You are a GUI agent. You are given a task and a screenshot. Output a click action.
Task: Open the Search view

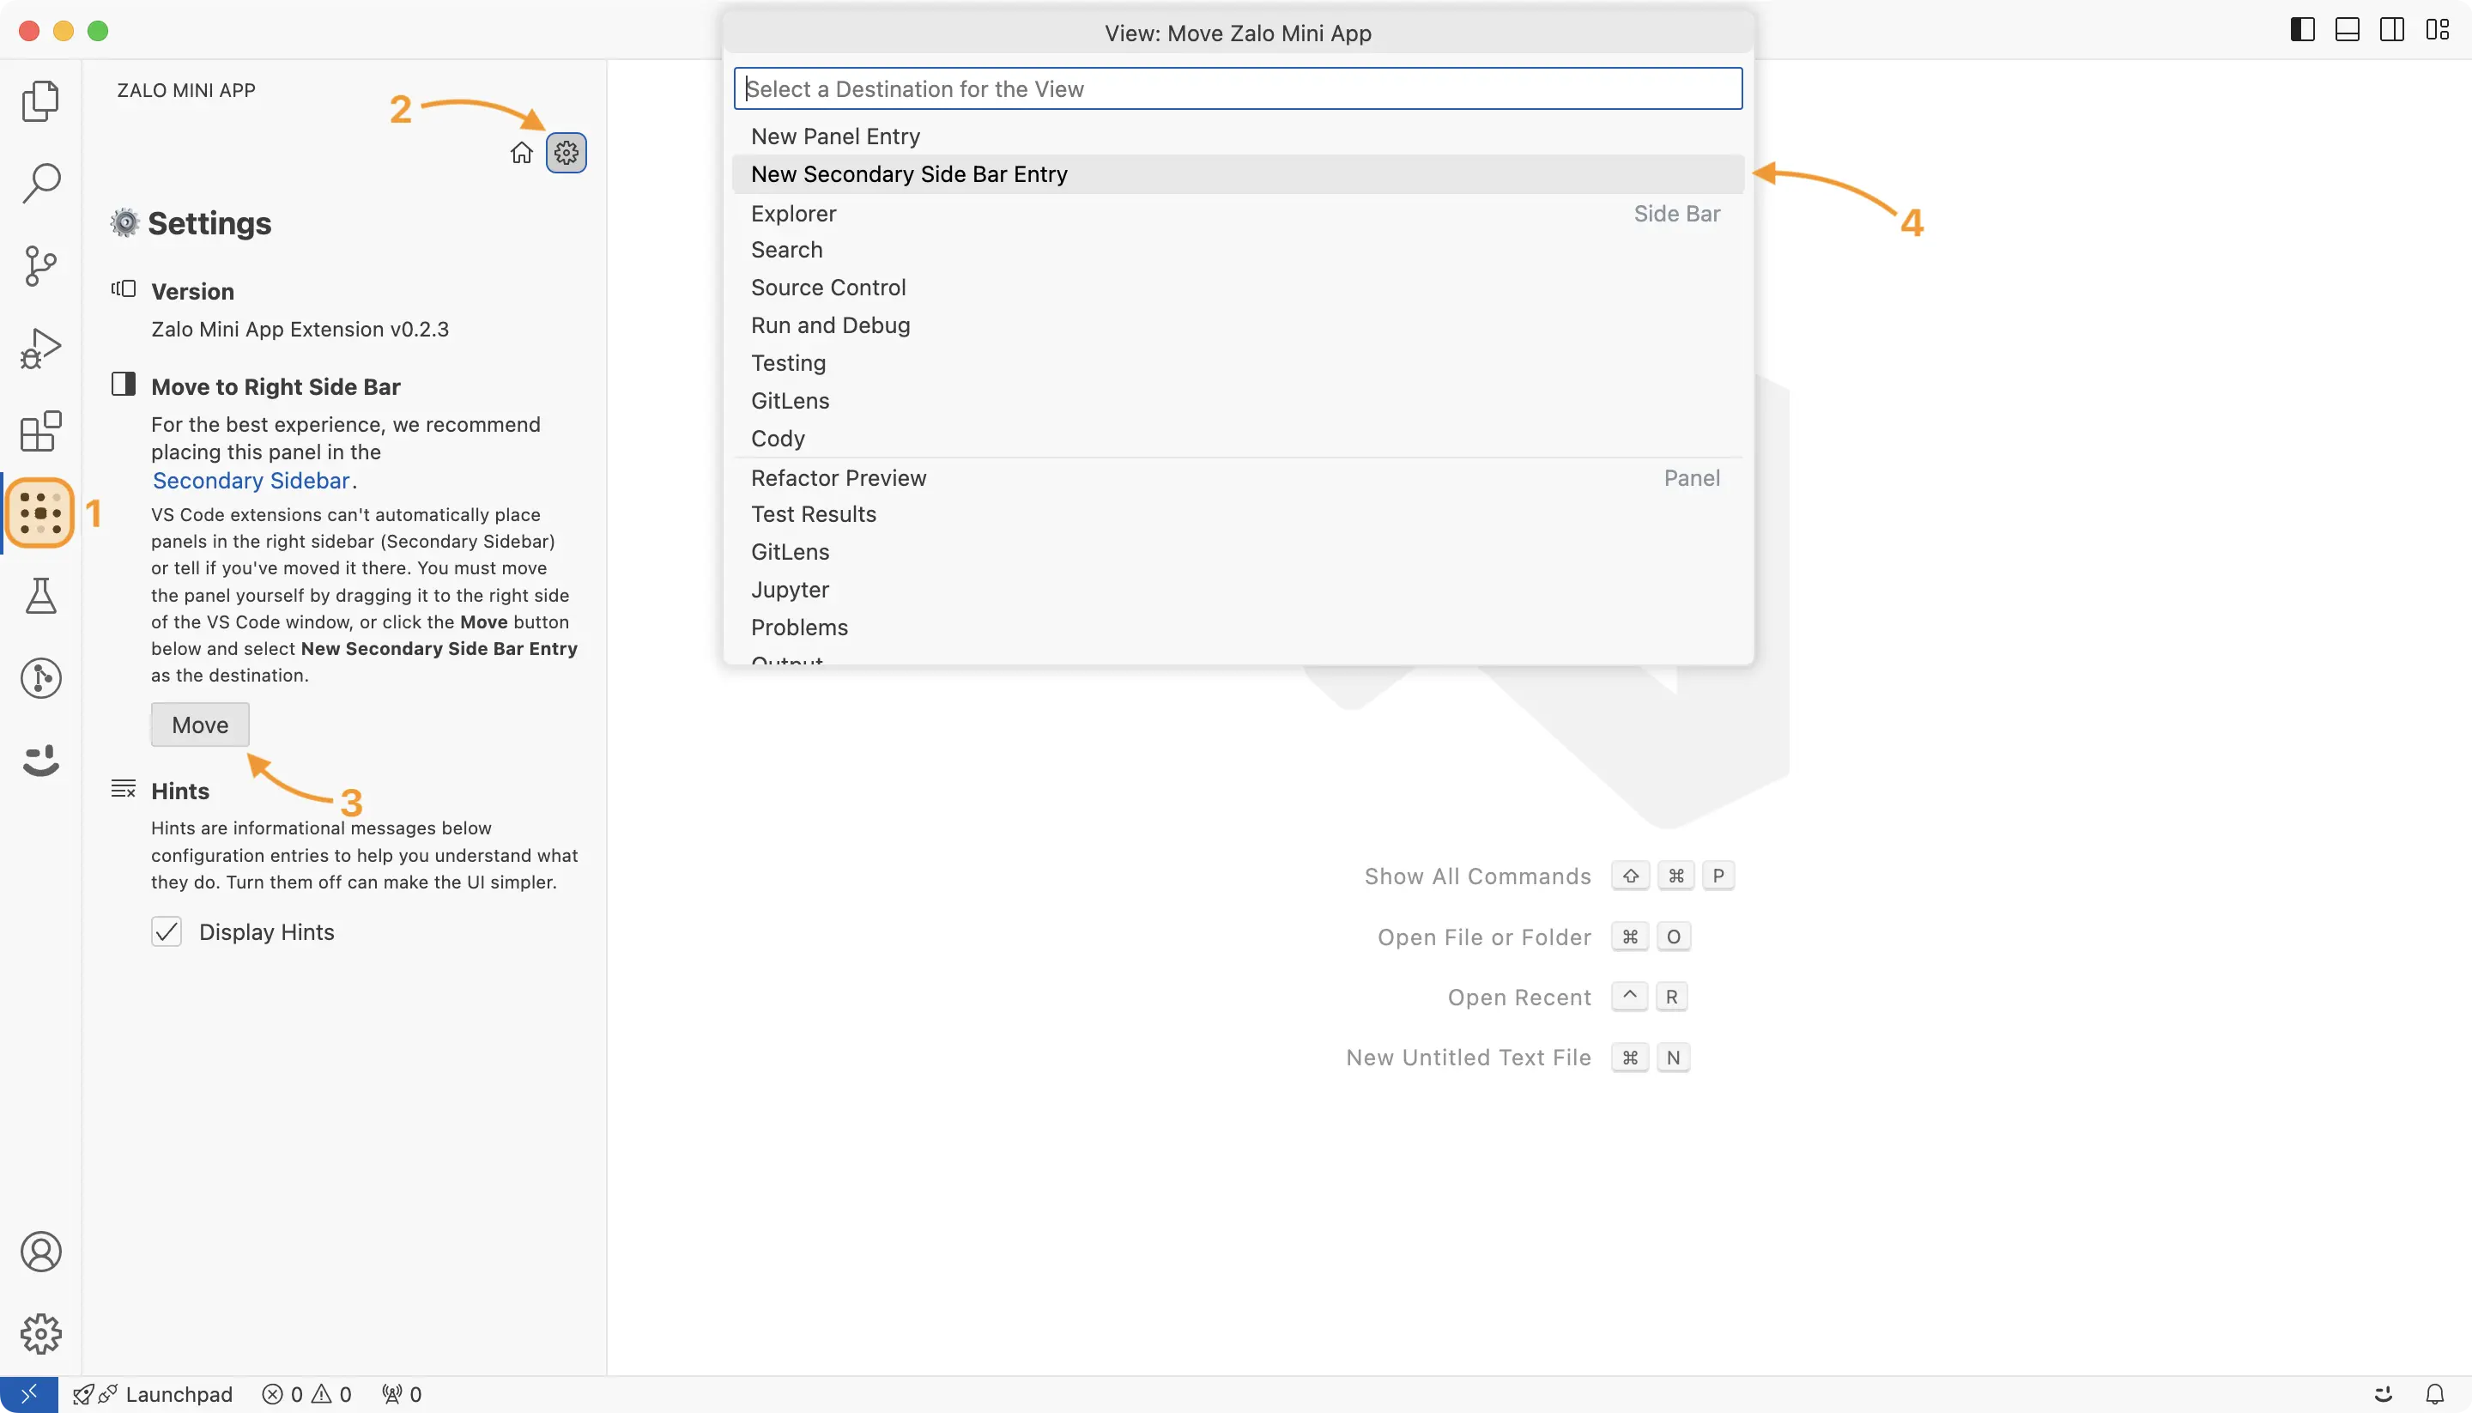(39, 183)
